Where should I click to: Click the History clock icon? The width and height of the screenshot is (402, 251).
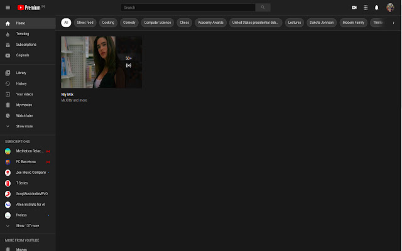click(8, 83)
